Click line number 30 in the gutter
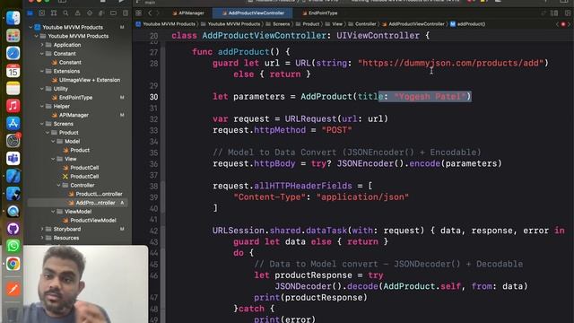This screenshot has height=323, width=574. [153, 97]
